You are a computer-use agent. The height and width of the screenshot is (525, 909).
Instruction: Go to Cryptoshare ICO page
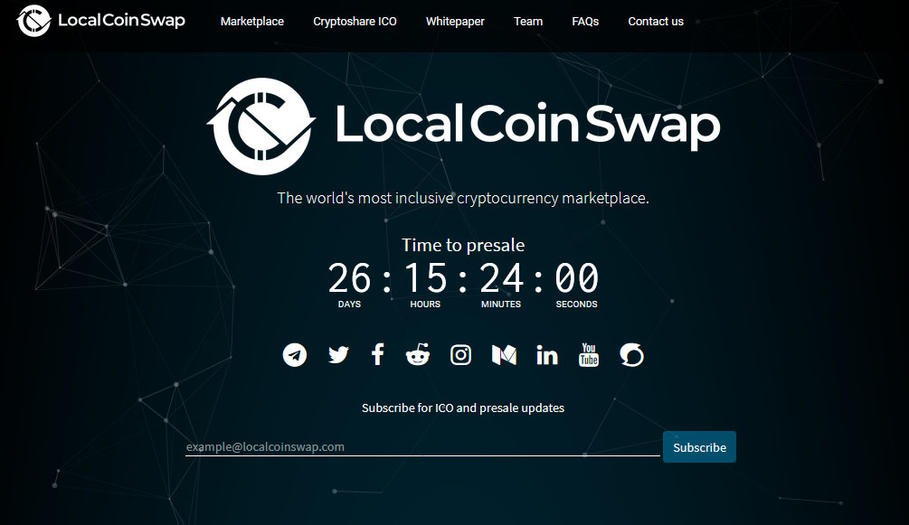point(355,22)
